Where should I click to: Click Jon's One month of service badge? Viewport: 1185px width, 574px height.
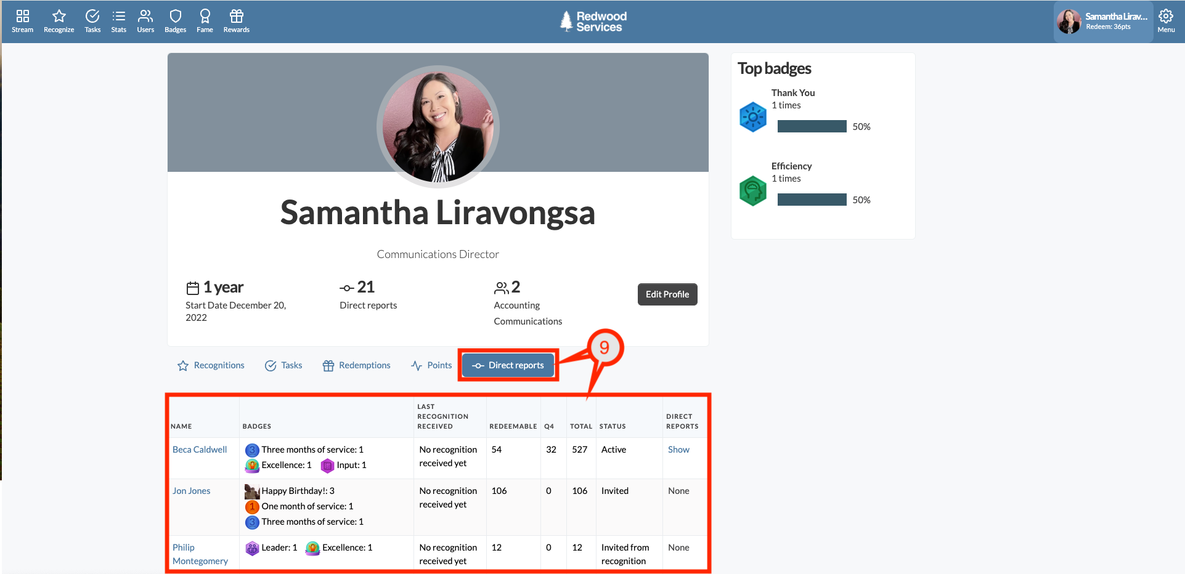coord(252,507)
